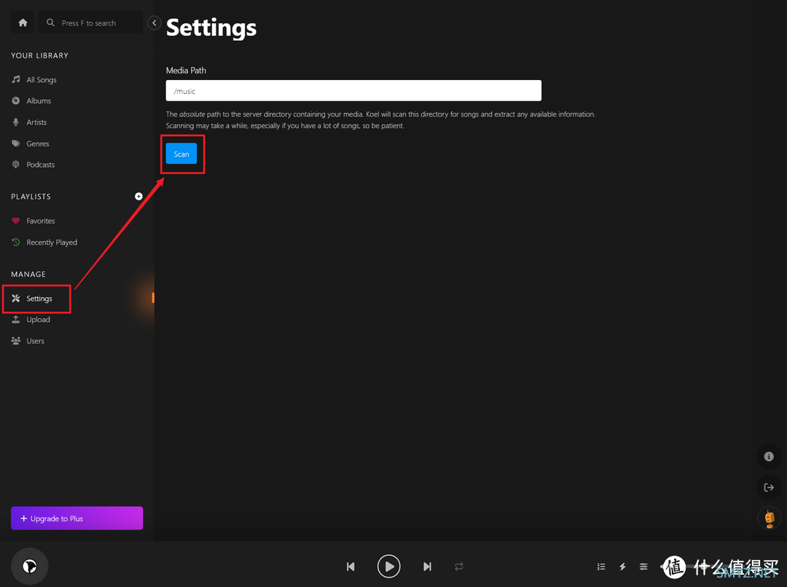Viewport: 787px width, 587px height.
Task: Open Albums in the library sidebar
Action: 39,101
